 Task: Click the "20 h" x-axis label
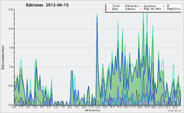[x=153, y=107]
